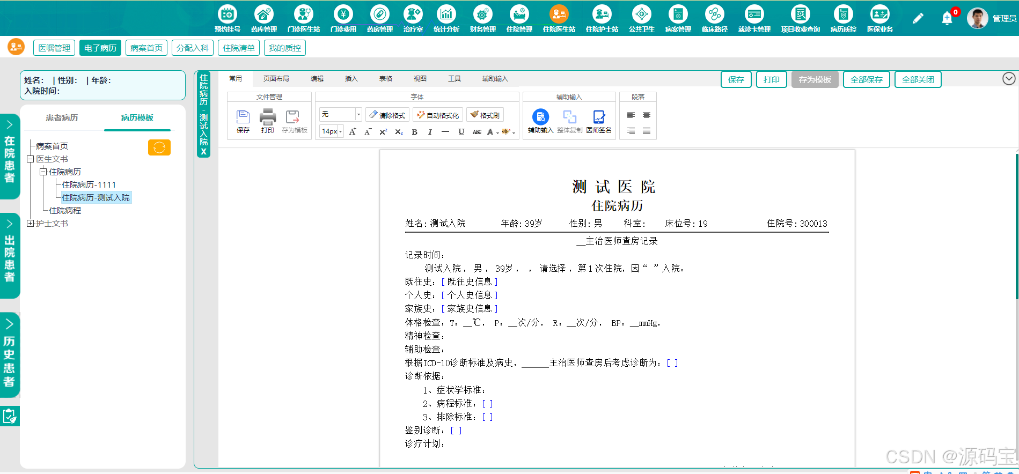Collapse the 医生文书 tree node
Viewport: 1019px width, 474px height.
tap(31, 159)
